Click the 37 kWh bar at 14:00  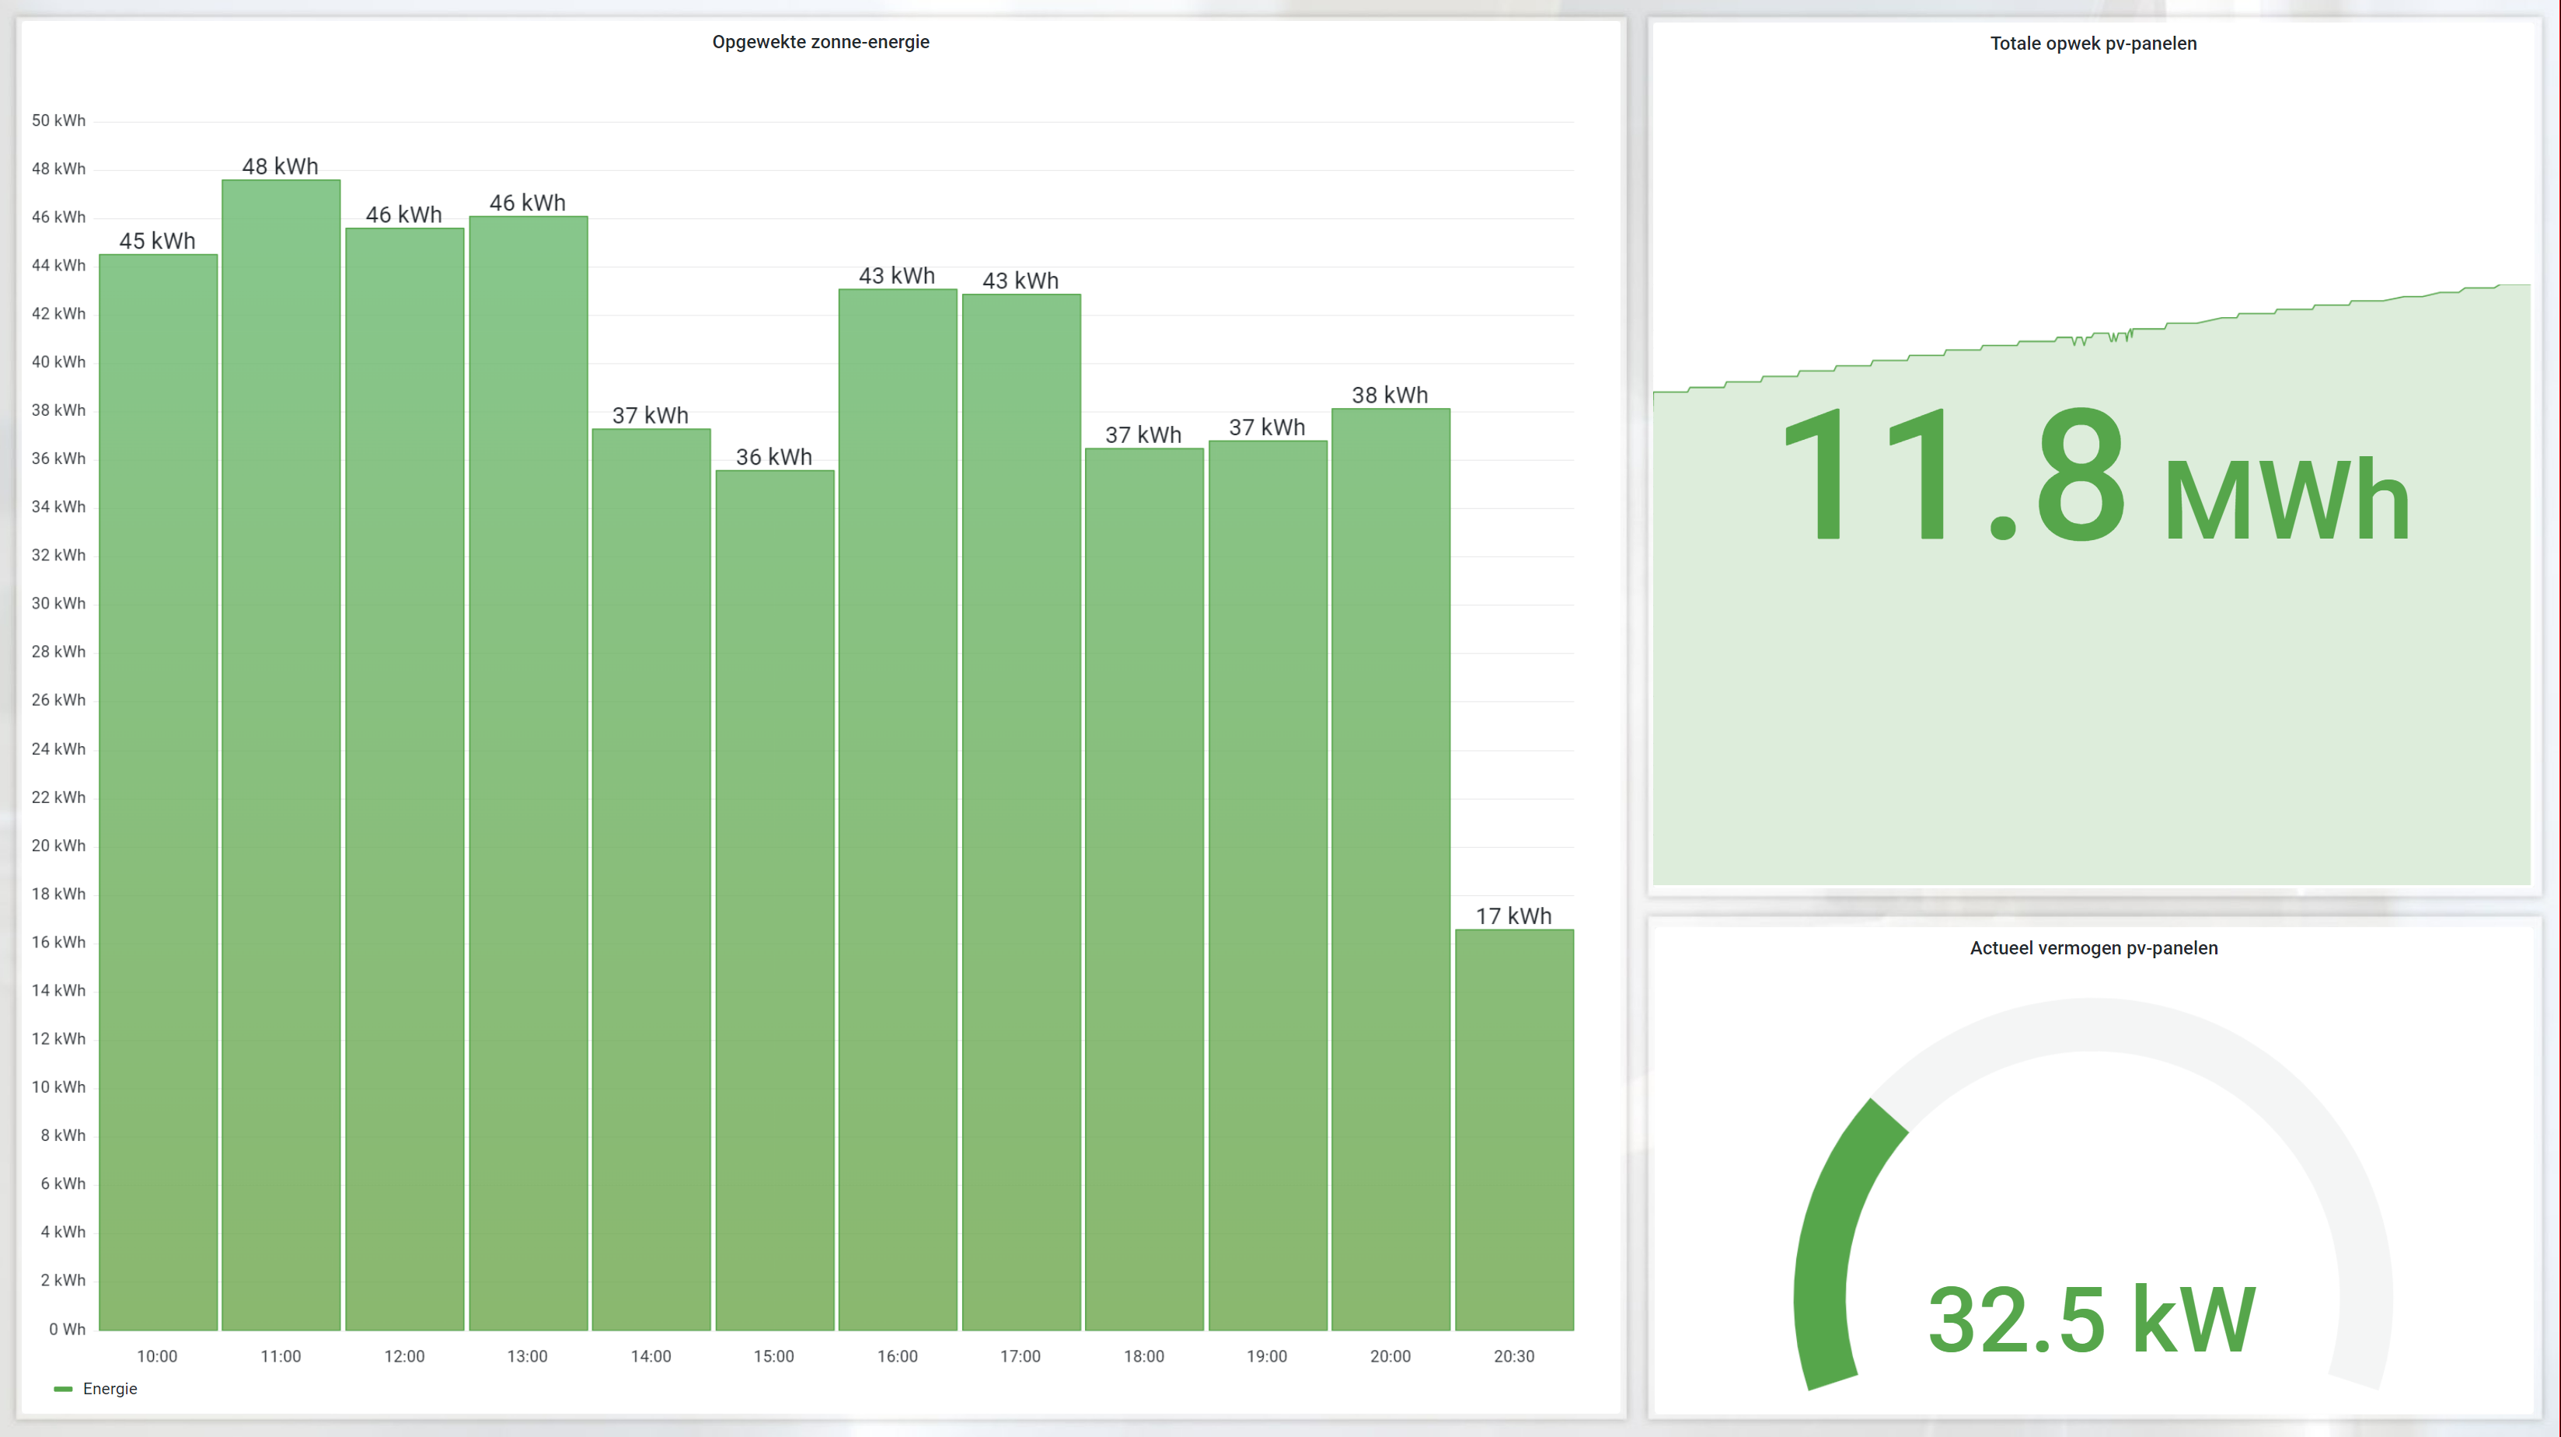[x=651, y=880]
